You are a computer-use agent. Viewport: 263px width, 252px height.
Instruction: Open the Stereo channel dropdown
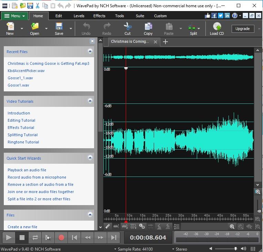[x=180, y=249]
